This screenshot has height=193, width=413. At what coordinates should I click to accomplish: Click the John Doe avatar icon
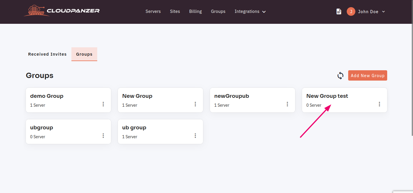[x=351, y=11]
